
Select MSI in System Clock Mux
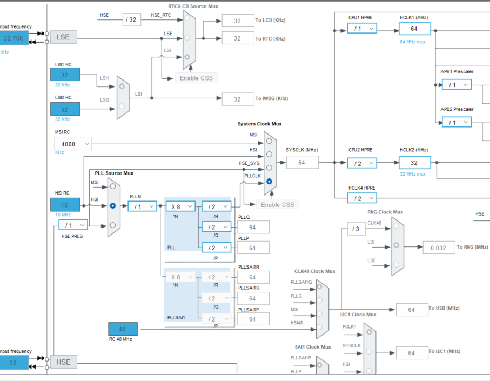click(x=269, y=141)
